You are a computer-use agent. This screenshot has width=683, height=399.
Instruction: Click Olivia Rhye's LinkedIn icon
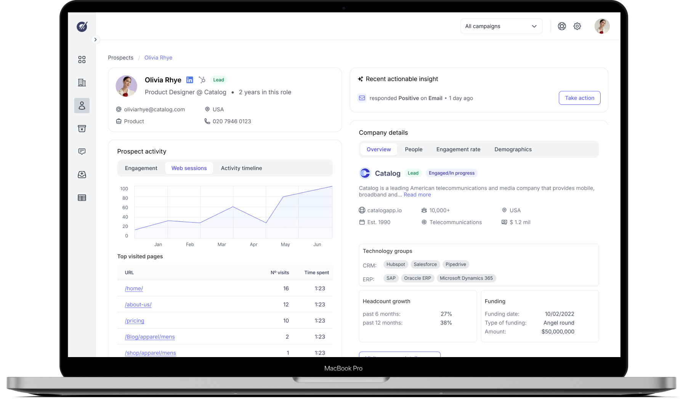189,80
